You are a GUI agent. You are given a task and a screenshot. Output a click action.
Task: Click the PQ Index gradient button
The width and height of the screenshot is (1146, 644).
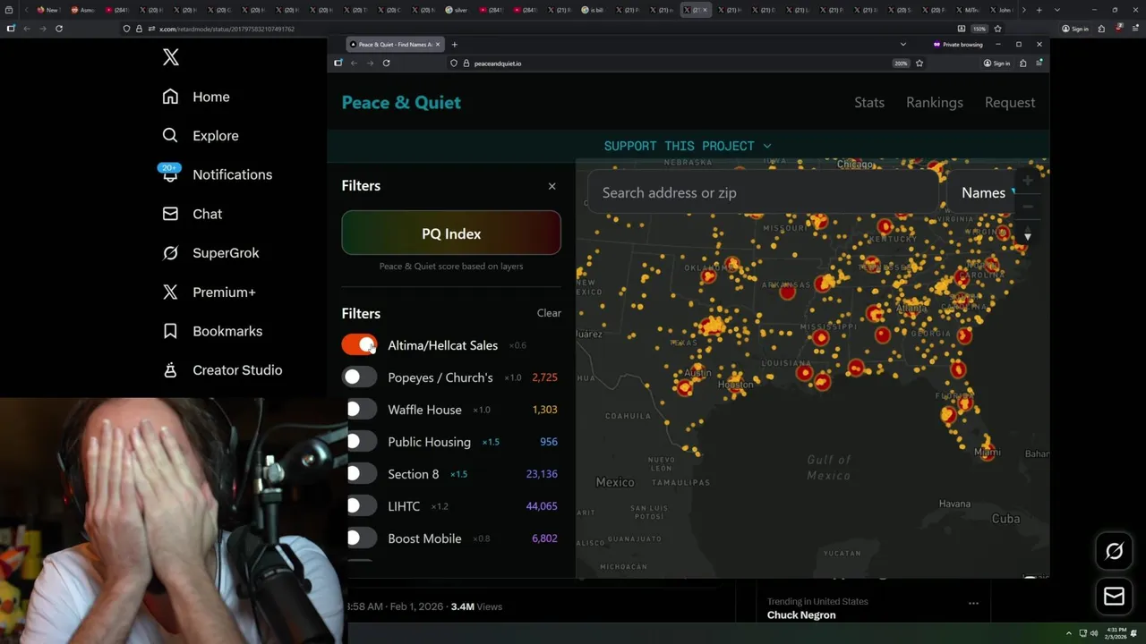coord(451,233)
